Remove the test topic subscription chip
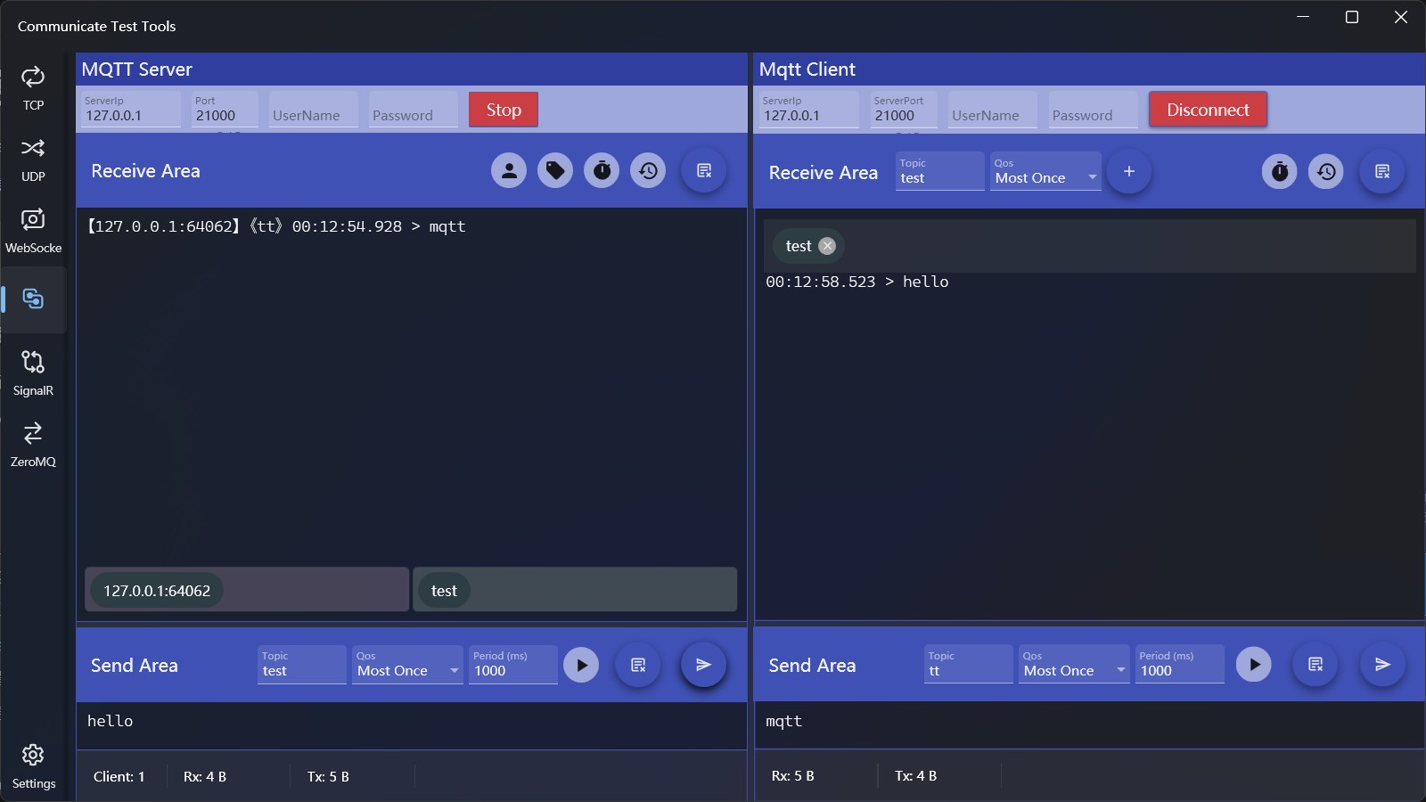1426x802 pixels. click(827, 246)
